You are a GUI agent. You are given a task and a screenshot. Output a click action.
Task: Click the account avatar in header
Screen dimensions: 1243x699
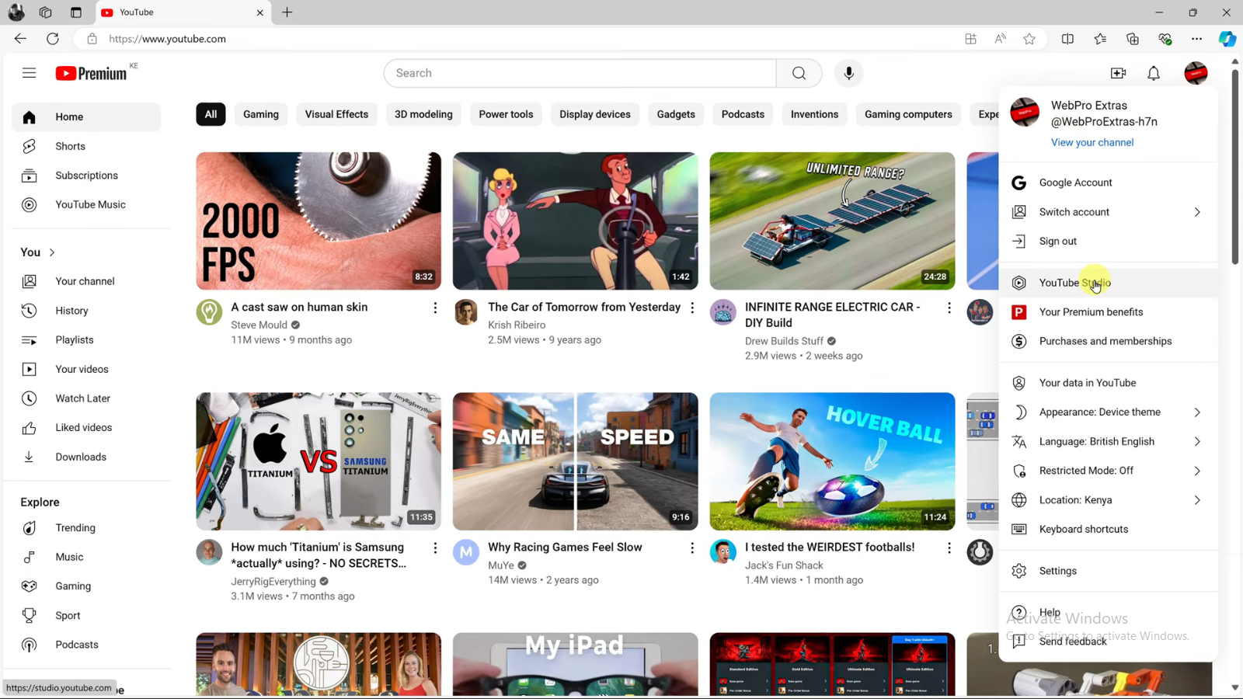1196,73
